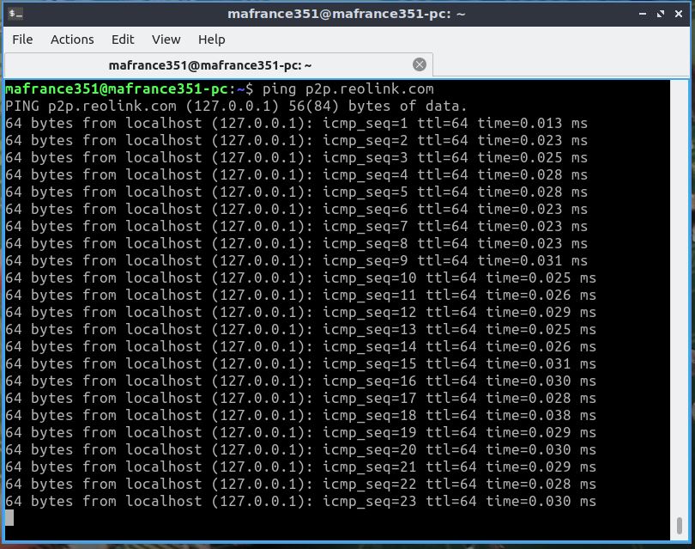This screenshot has height=549, width=695.
Task: Click the window title text in title bar
Action: (x=346, y=14)
